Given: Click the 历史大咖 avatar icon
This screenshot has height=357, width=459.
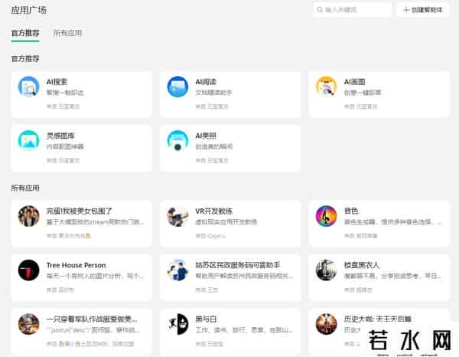Looking at the screenshot, I should [326, 324].
